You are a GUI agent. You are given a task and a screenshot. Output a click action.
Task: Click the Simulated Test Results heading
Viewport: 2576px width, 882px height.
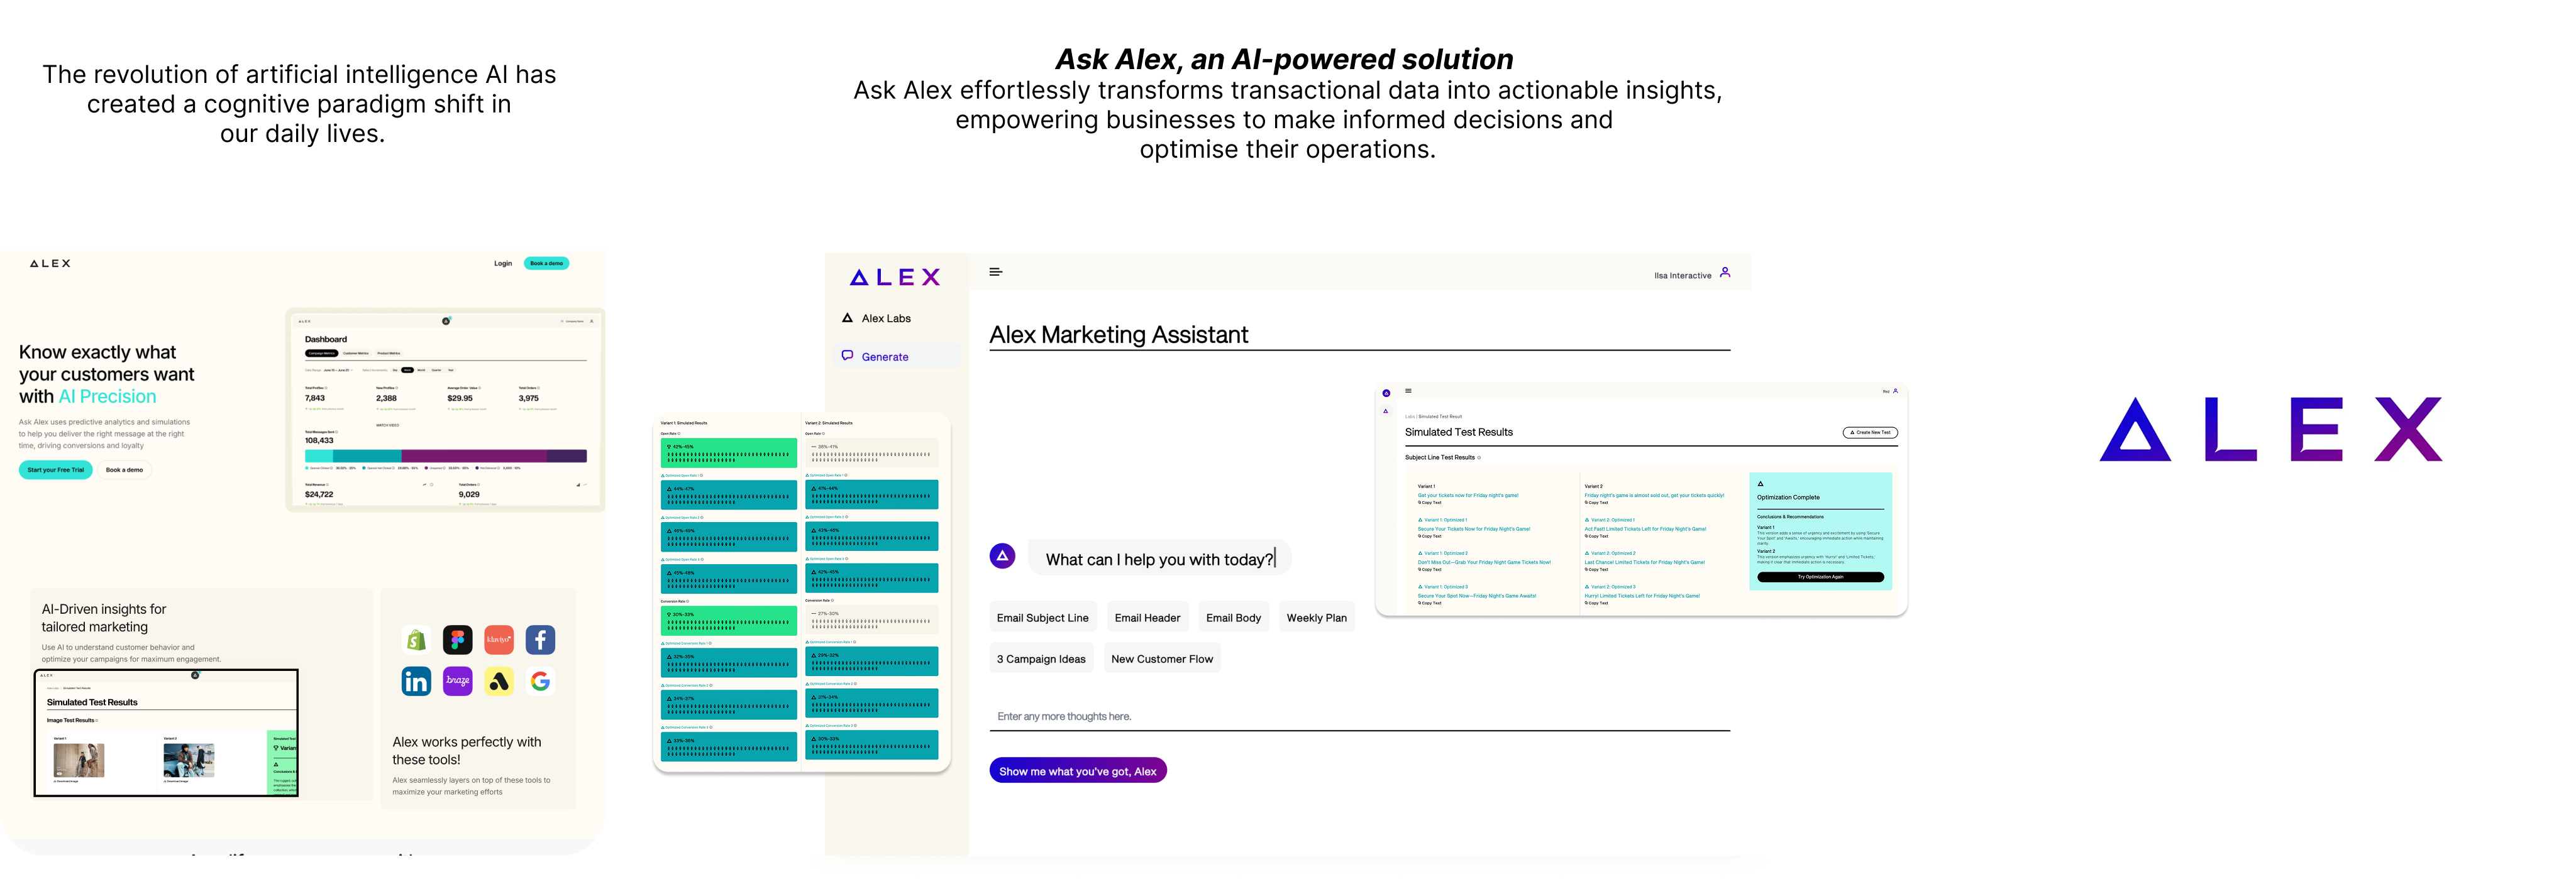click(1459, 432)
